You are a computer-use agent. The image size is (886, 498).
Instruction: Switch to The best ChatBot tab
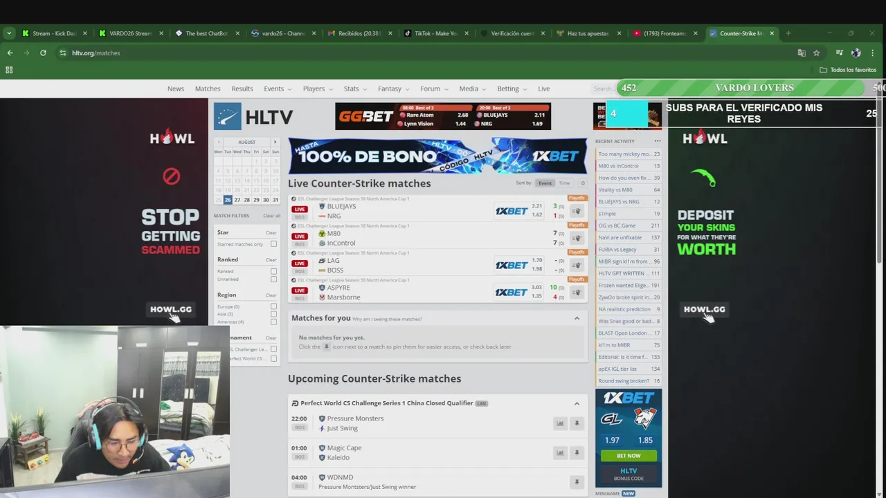[206, 33]
